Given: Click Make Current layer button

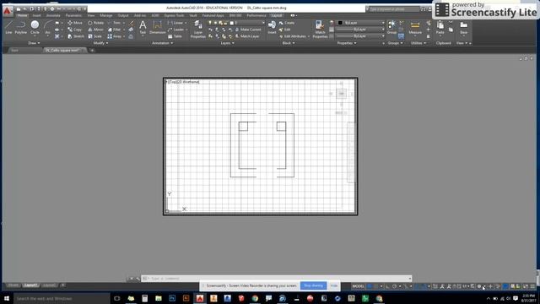Looking at the screenshot, I should (248, 30).
